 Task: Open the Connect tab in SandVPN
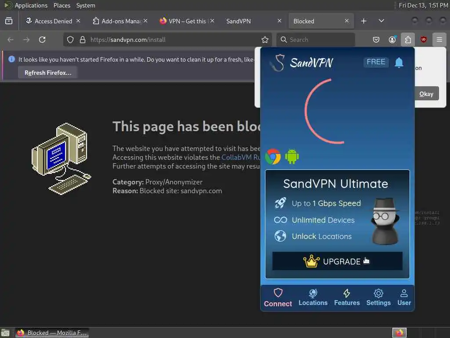click(x=278, y=298)
